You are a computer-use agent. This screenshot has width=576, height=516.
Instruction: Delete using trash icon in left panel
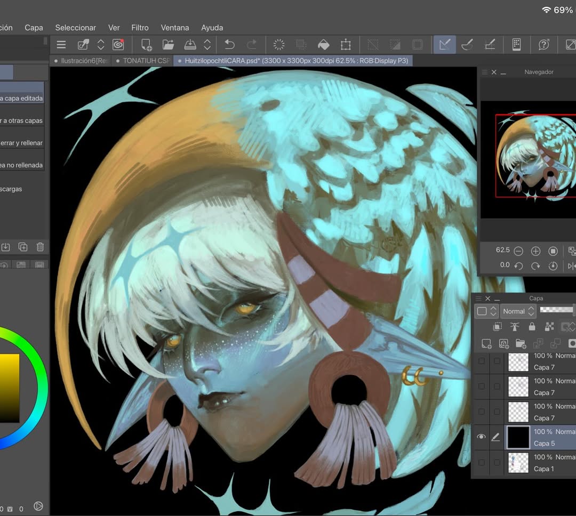(x=40, y=247)
